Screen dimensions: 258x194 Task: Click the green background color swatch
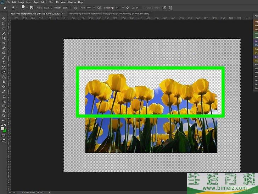5,131
